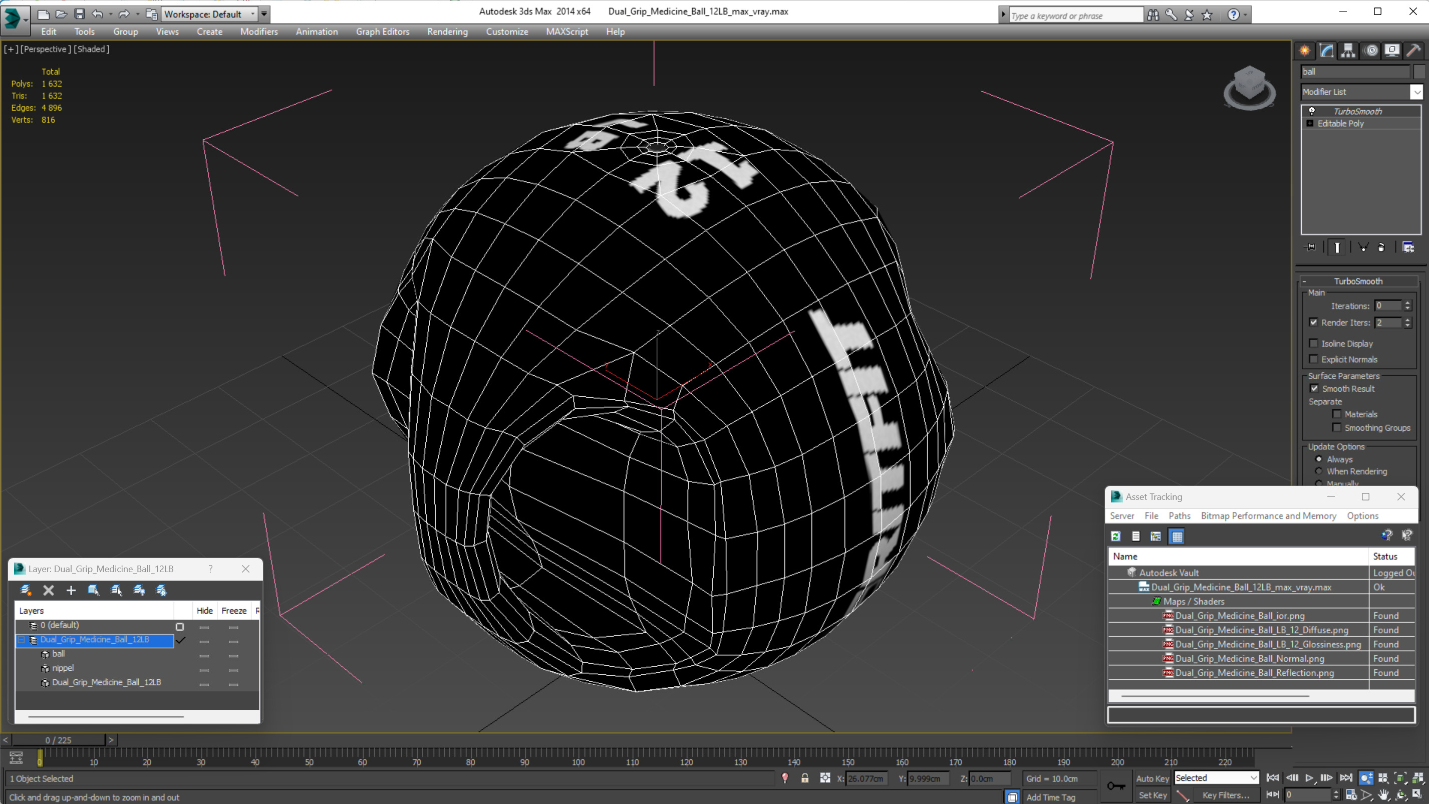Click the ViewCube in the viewport
Image resolution: width=1429 pixels, height=804 pixels.
(x=1249, y=87)
